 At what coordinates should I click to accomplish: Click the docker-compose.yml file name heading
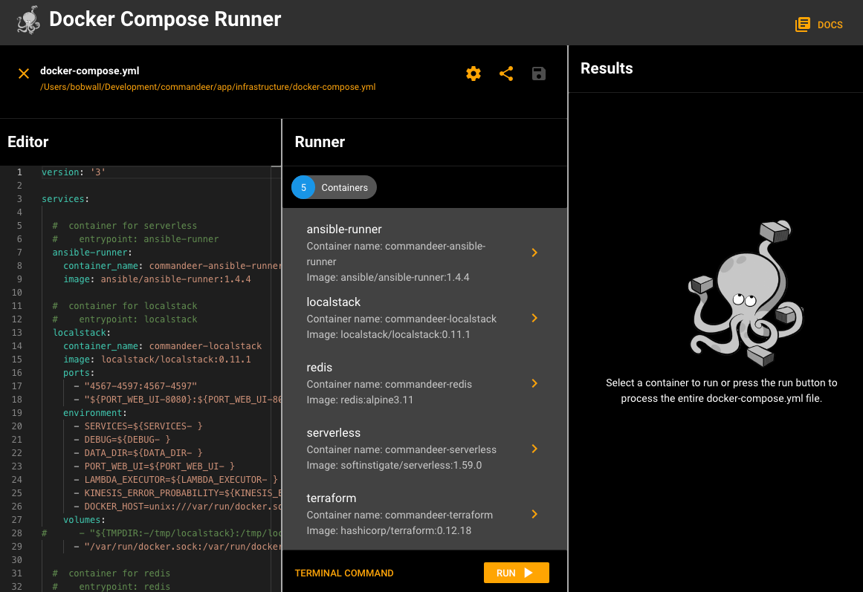[90, 71]
